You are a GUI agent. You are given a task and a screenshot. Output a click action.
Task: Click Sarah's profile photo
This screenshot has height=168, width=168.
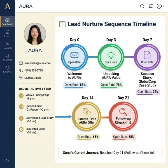[x=35, y=34]
